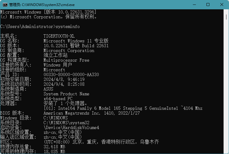229x154 pixels.
Task: Click the host name TIGERTOOTH-XL
Action: tap(59, 36)
